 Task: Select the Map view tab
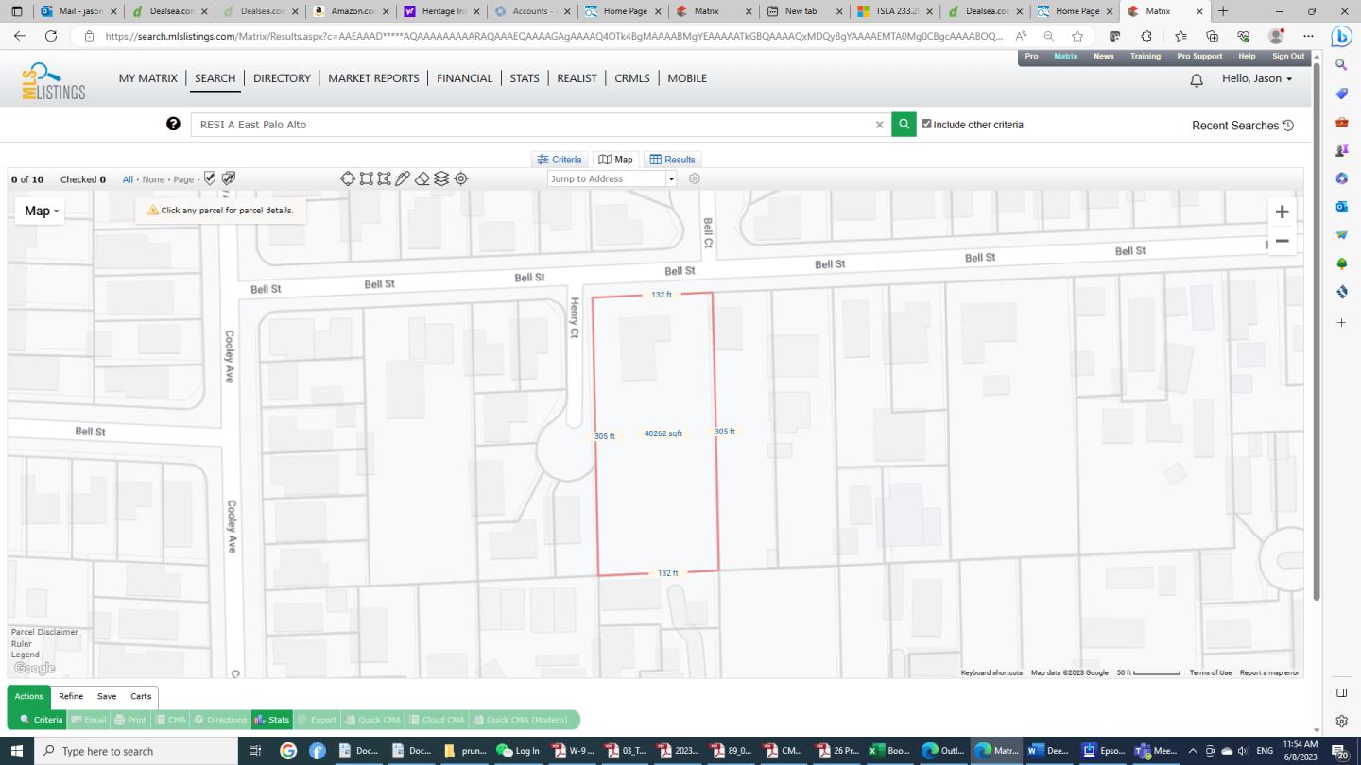[x=616, y=160]
